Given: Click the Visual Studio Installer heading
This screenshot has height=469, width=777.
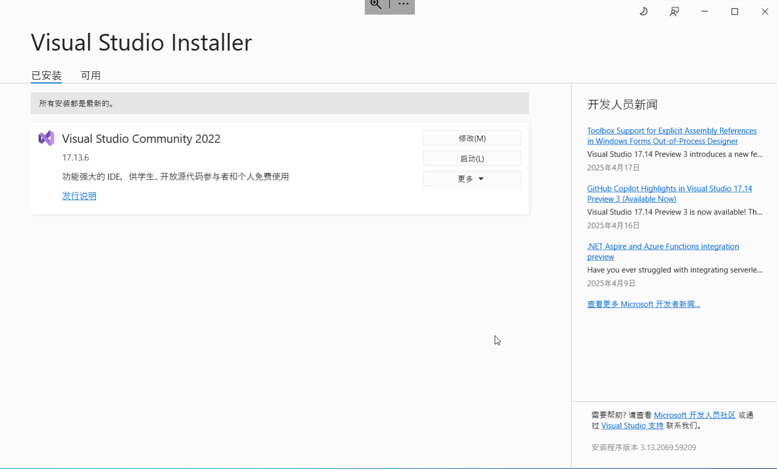Looking at the screenshot, I should 141,42.
